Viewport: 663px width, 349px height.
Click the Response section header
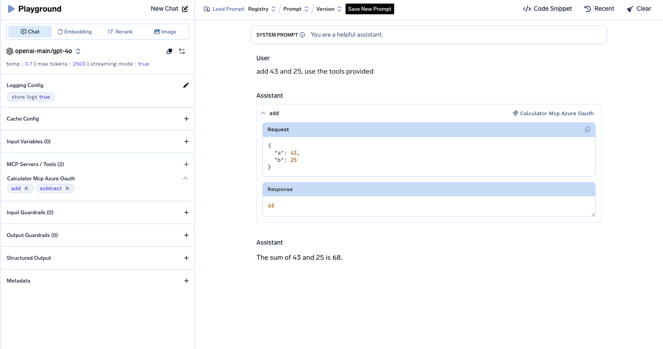tap(429, 189)
